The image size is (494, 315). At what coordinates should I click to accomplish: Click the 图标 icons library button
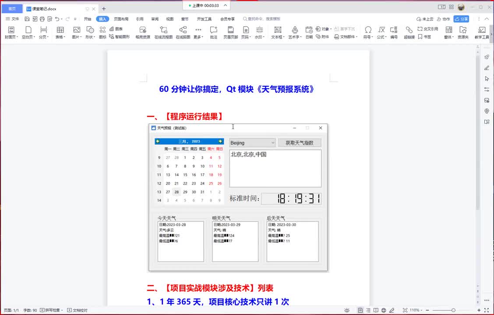pos(103,32)
